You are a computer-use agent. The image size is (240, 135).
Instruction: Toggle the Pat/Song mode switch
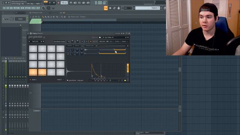pos(46,2)
